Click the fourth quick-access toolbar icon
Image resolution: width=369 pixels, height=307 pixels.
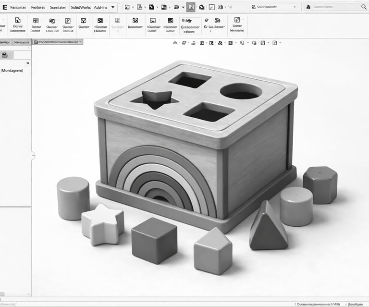(x=164, y=7)
